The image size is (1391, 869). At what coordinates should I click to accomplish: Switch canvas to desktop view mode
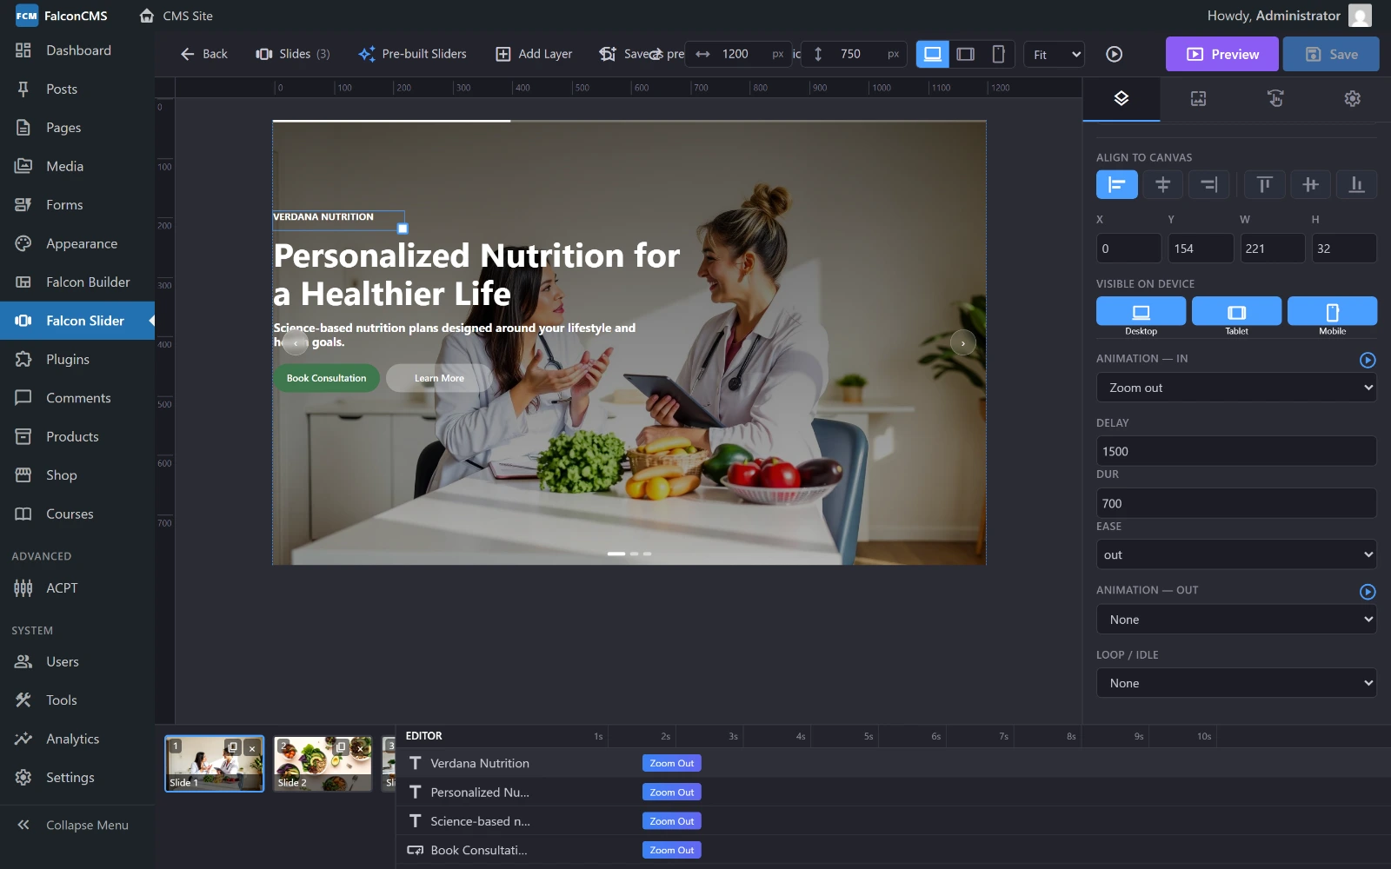[x=932, y=54]
